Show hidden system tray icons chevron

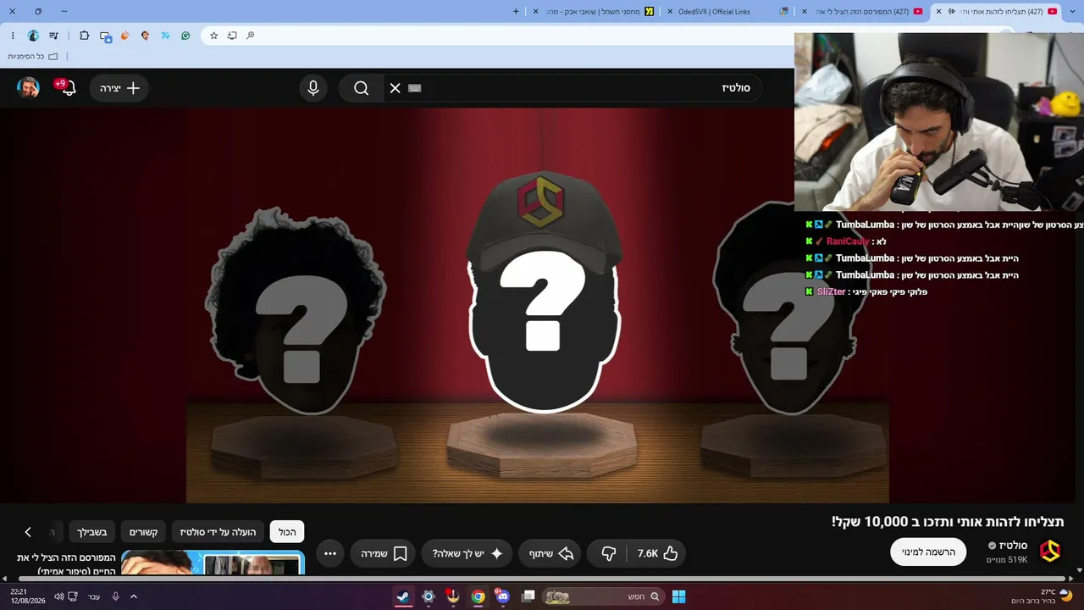tap(133, 596)
